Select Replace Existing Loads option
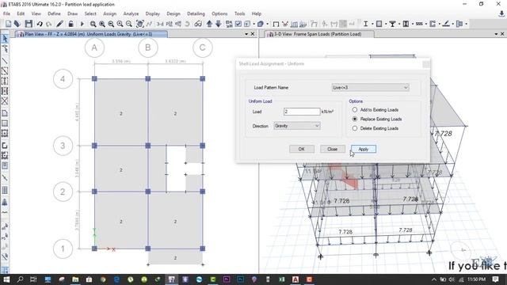The image size is (507, 285). (355, 119)
